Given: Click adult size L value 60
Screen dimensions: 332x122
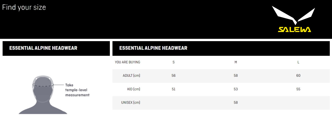Looking at the screenshot, I should pyautogui.click(x=298, y=75).
